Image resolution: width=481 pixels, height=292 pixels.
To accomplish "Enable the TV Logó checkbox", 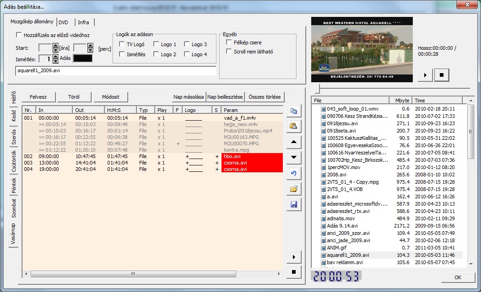I will click(x=122, y=44).
